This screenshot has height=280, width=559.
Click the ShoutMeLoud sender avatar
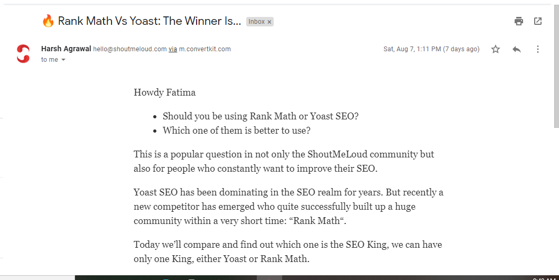pyautogui.click(x=23, y=53)
